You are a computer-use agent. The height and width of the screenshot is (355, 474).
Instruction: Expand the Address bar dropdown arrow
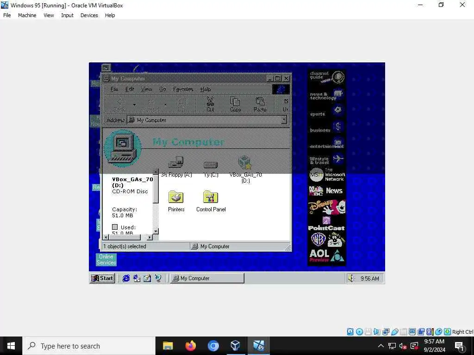(x=284, y=120)
